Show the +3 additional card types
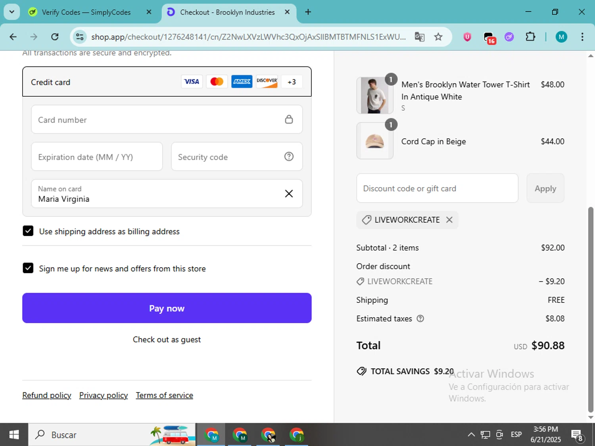 [x=292, y=82]
